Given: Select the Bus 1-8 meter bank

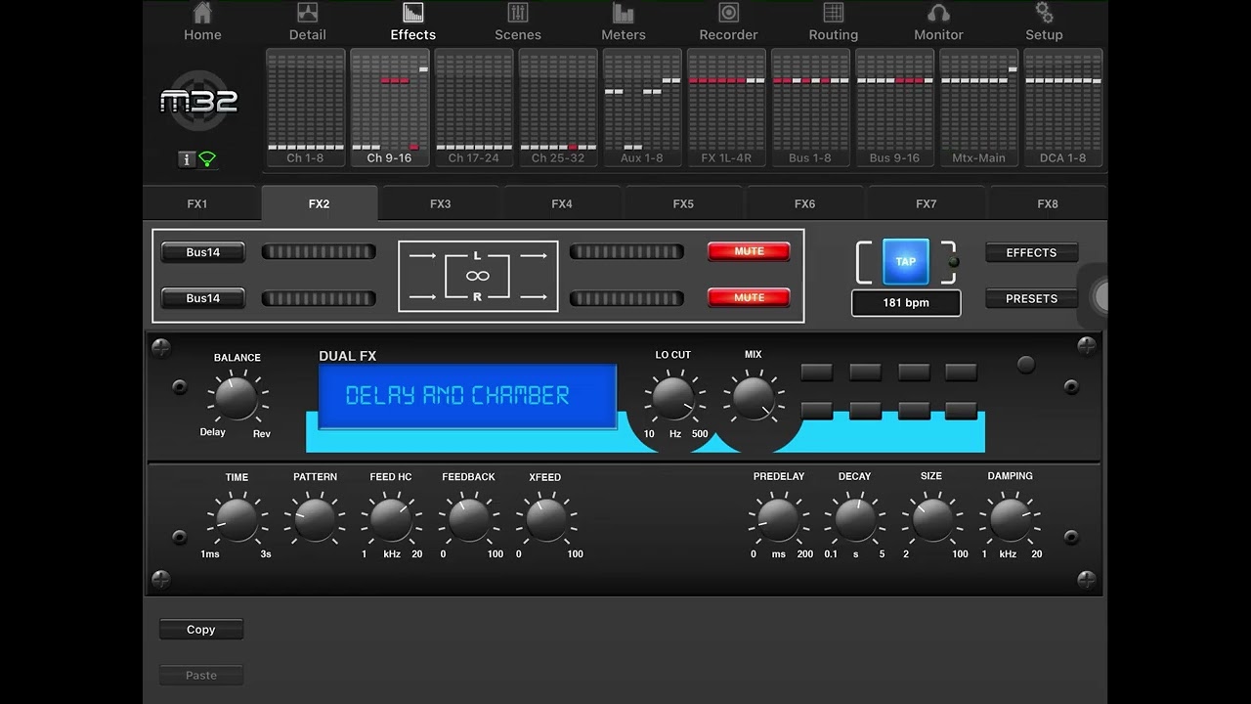Looking at the screenshot, I should (810, 108).
